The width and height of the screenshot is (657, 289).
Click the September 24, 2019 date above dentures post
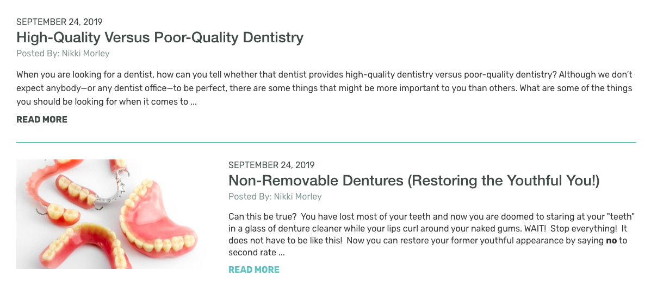(271, 165)
